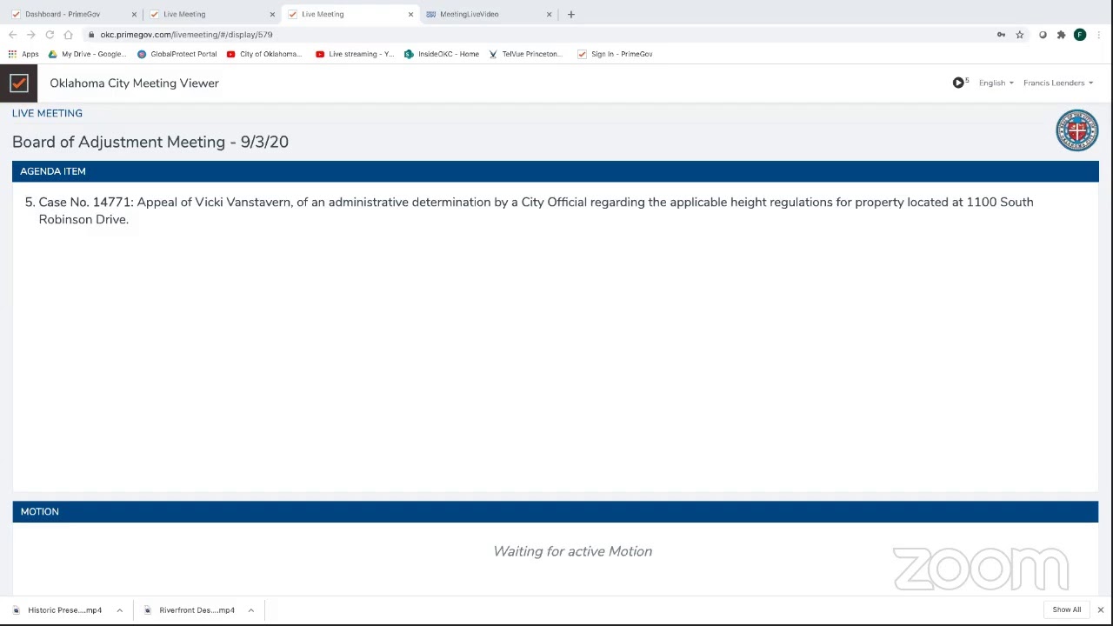The image size is (1113, 626).
Task: Open saved passwords key icon
Action: coord(1001,35)
